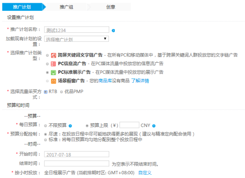This screenshot has height=178, width=245.
Task: Click the 设置推广计划 section heading
Action: click(21, 17)
